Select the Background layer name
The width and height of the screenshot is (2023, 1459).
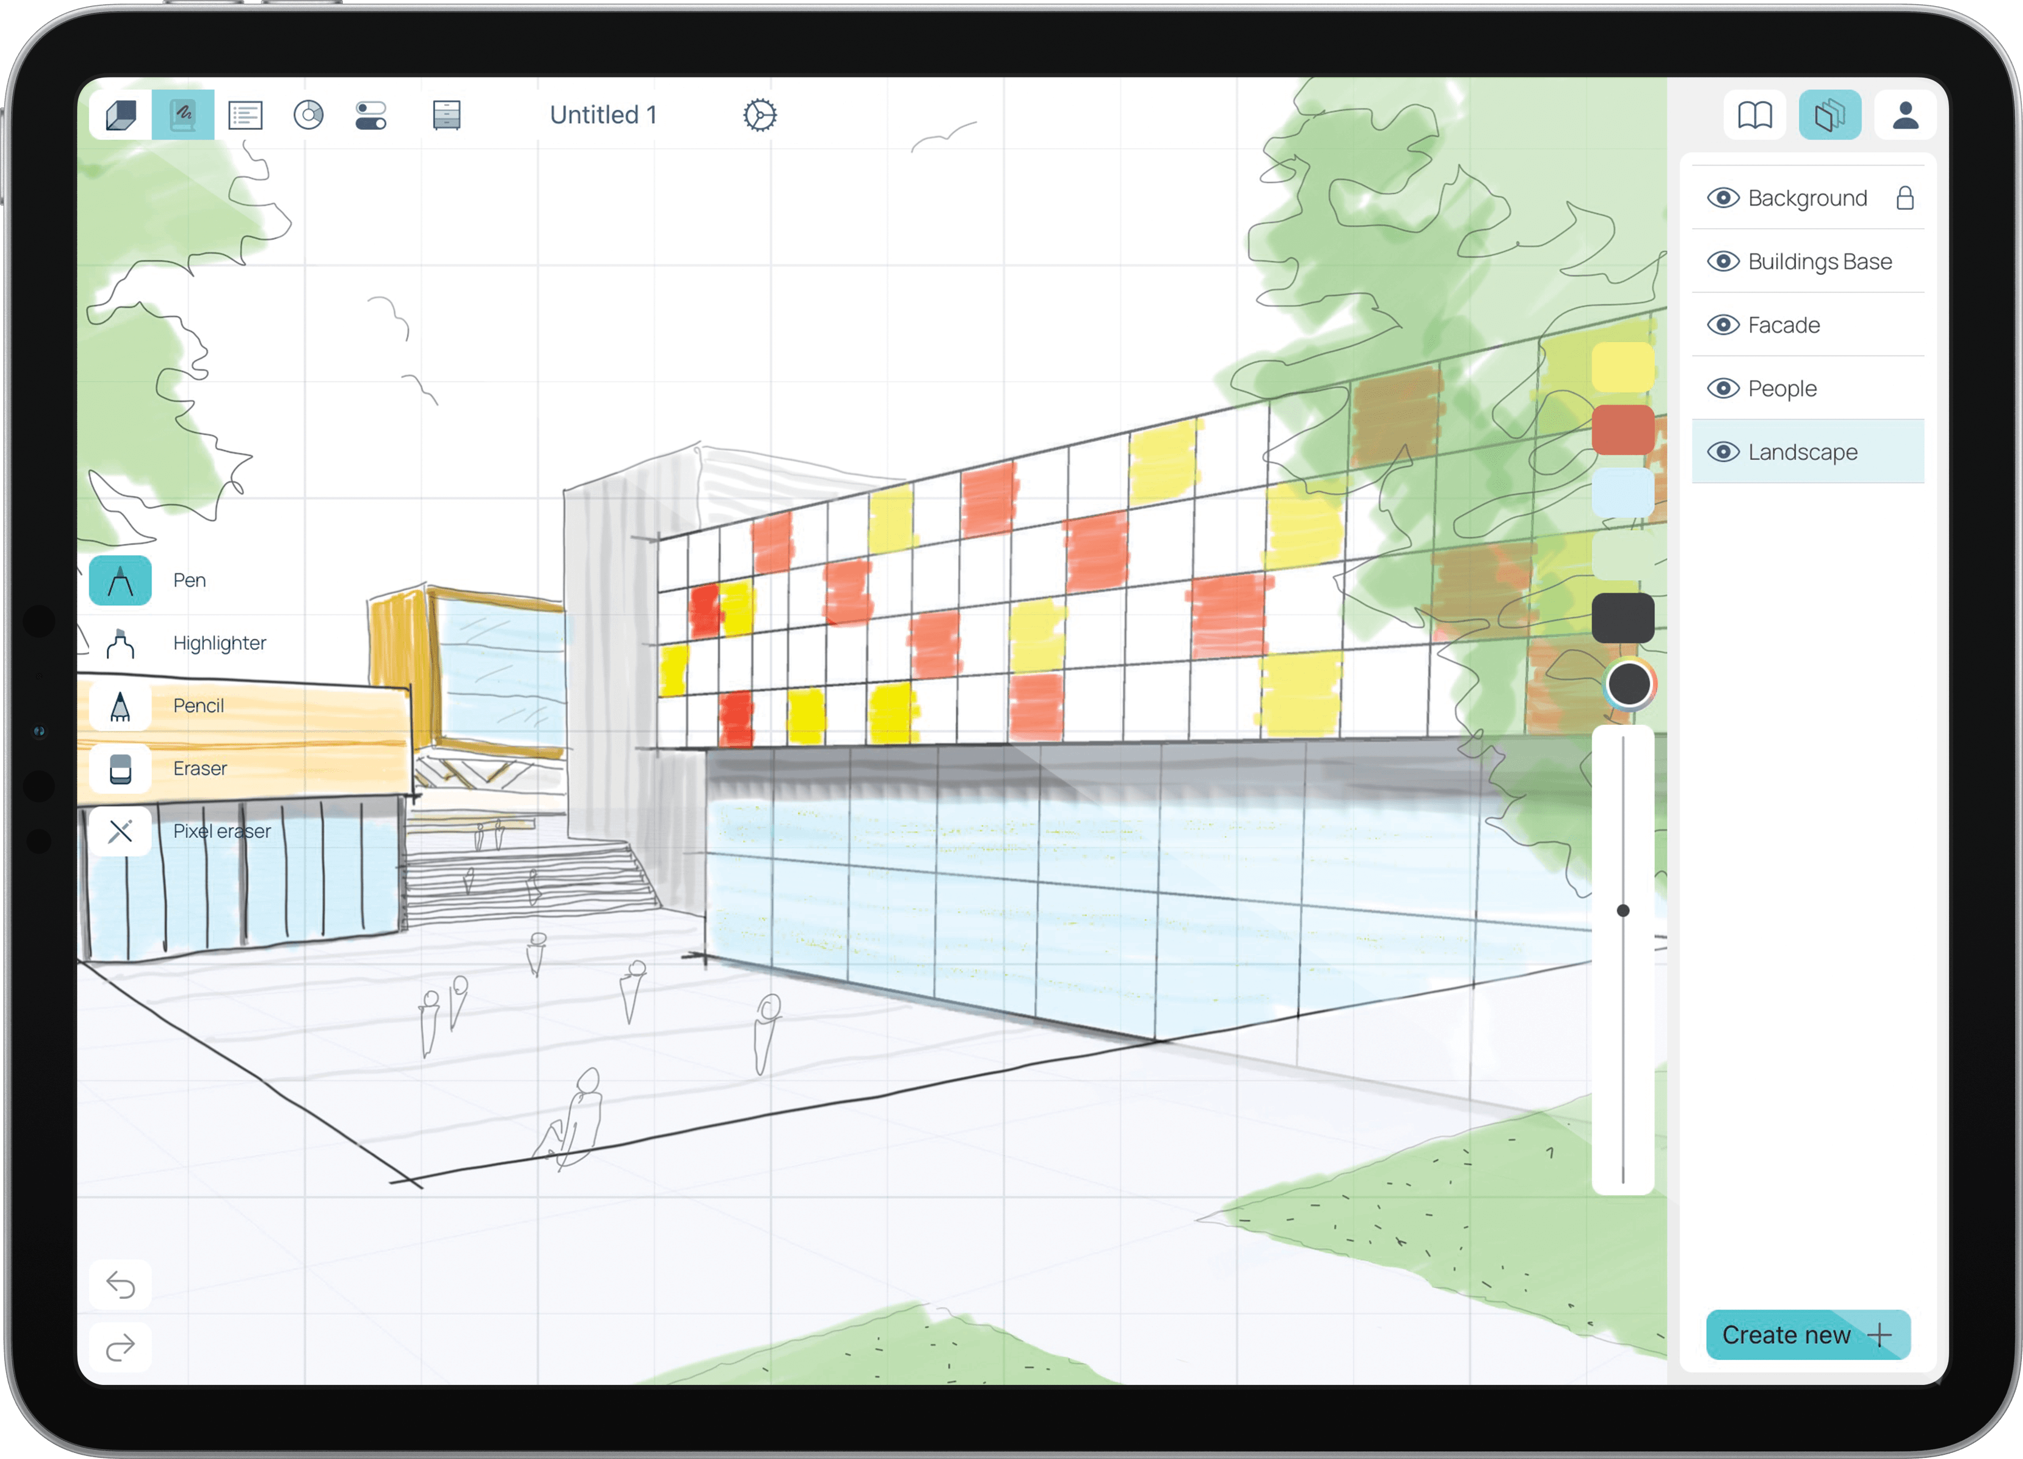point(1807,198)
